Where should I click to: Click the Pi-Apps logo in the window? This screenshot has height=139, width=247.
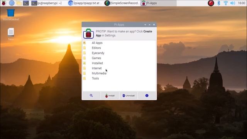pyautogui.click(x=88, y=34)
